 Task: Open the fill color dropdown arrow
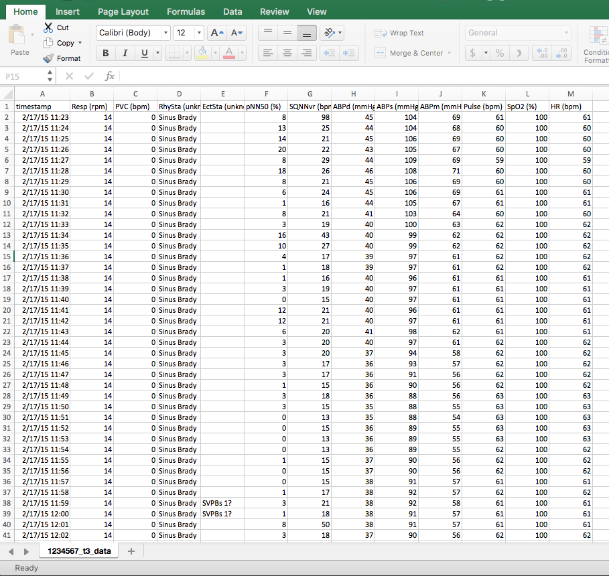pyautogui.click(x=214, y=53)
